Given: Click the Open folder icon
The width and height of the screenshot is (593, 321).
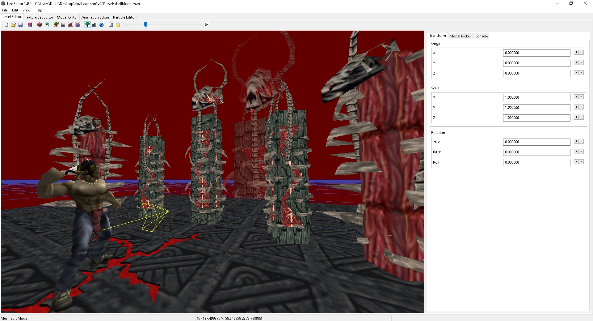Looking at the screenshot, I should click(13, 25).
